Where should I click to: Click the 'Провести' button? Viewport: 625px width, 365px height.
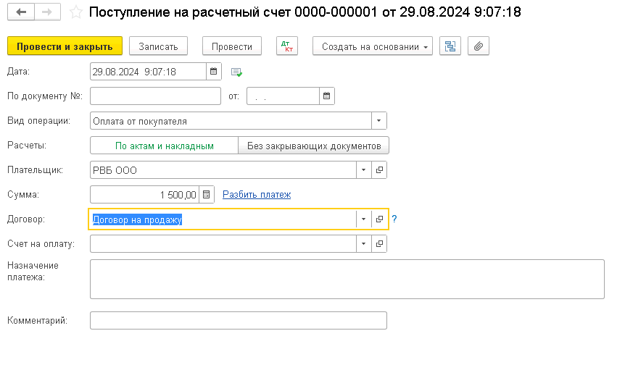click(232, 46)
